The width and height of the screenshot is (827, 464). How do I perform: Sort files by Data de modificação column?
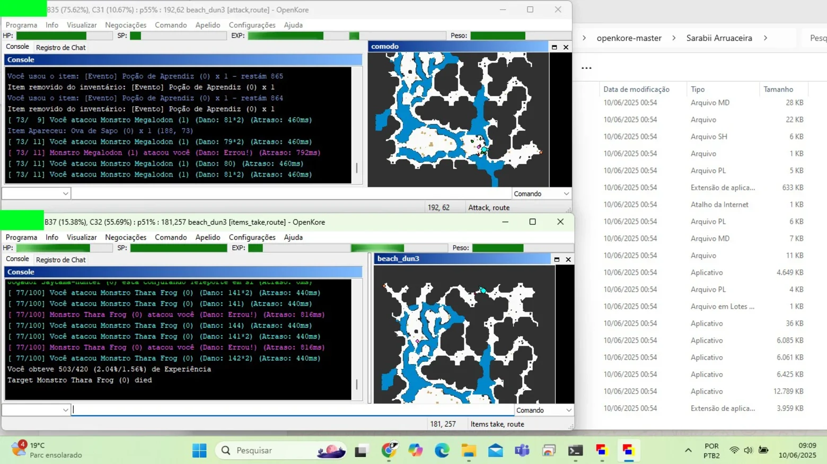(636, 89)
